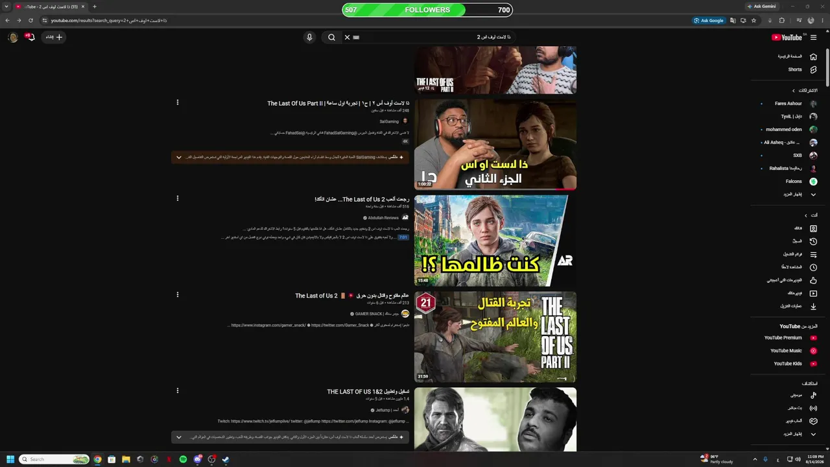Open the Subscriptions section header
The height and width of the screenshot is (467, 830).
pos(805,90)
